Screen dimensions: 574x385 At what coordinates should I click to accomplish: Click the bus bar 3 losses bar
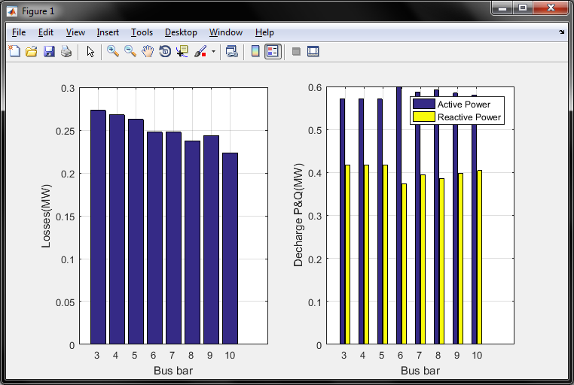click(x=98, y=227)
